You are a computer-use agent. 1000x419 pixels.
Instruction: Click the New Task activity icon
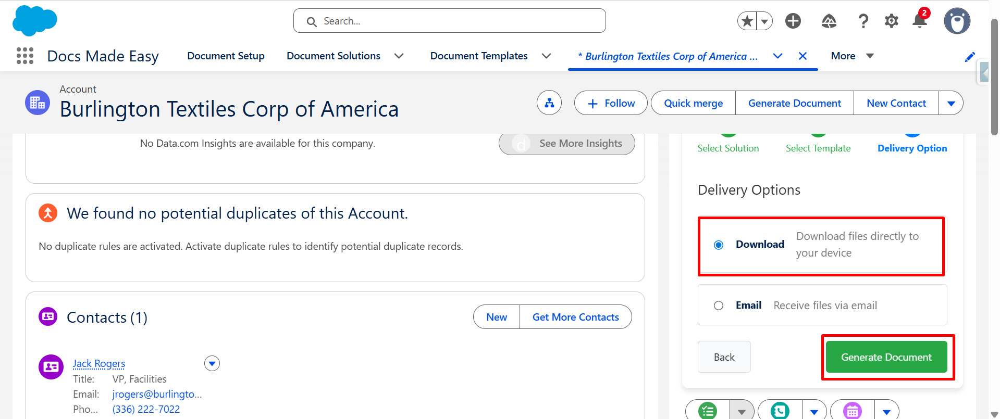pyautogui.click(x=708, y=411)
